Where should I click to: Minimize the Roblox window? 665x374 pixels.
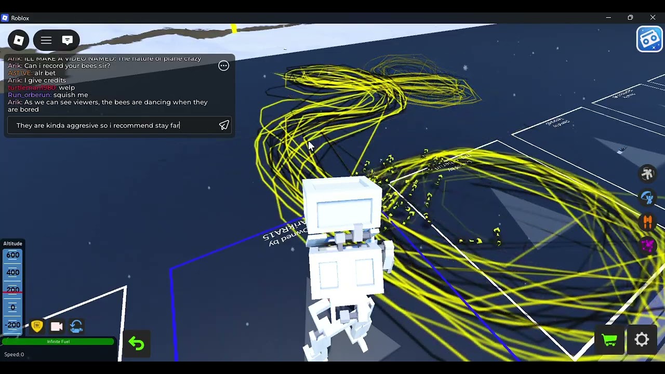[608, 18]
